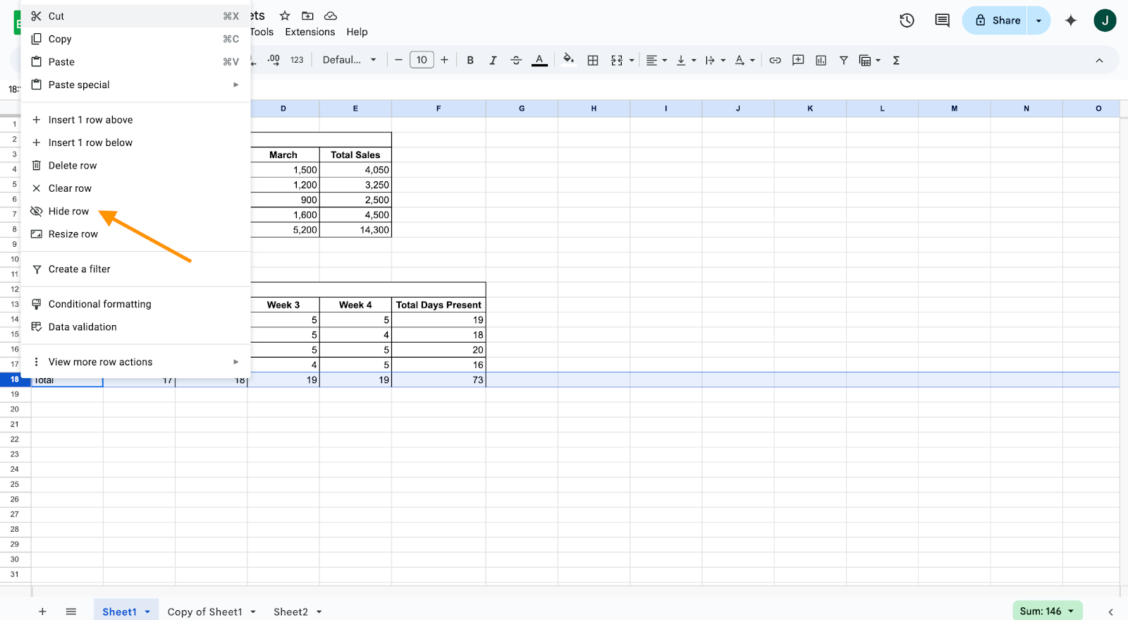This screenshot has width=1128, height=620.
Task: Open Data validation
Action: tap(135, 327)
